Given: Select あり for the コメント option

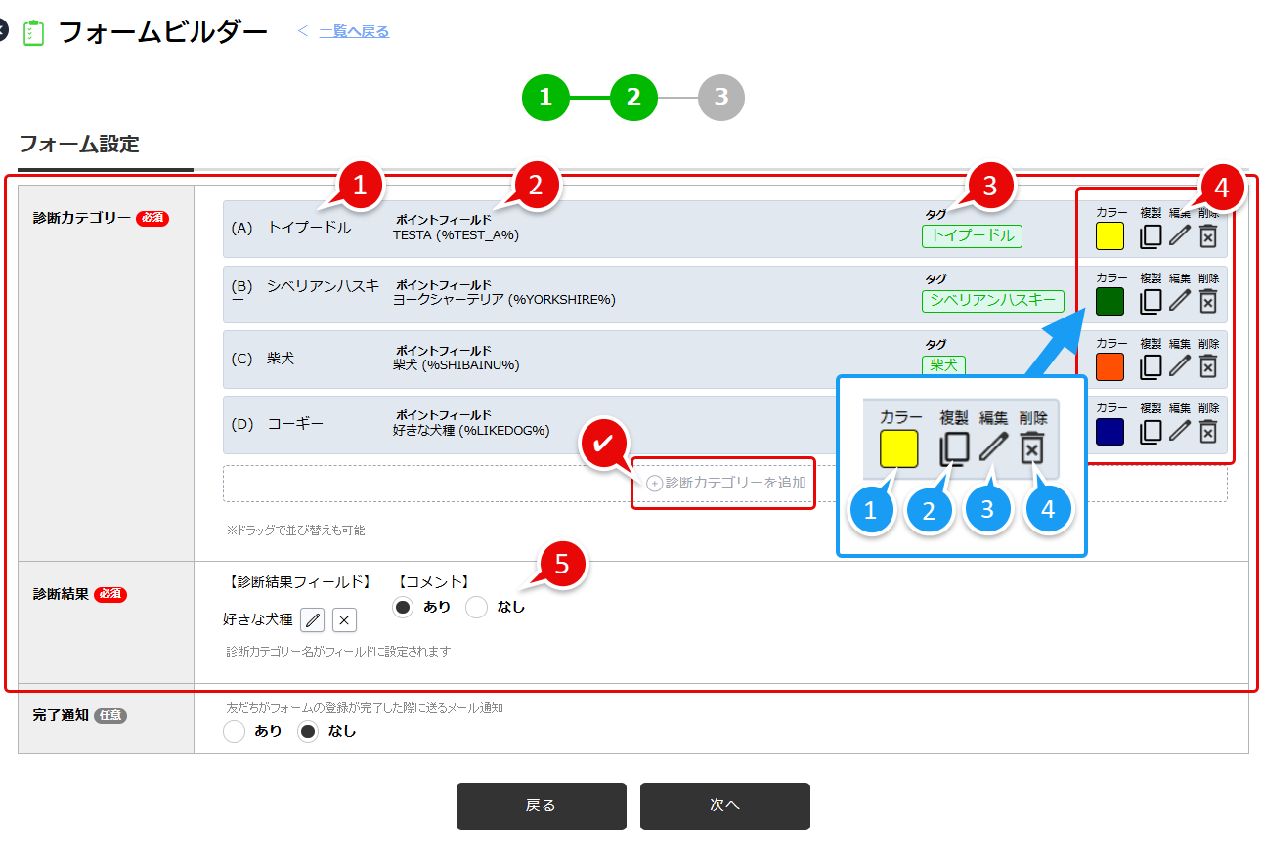Looking at the screenshot, I should [x=402, y=607].
